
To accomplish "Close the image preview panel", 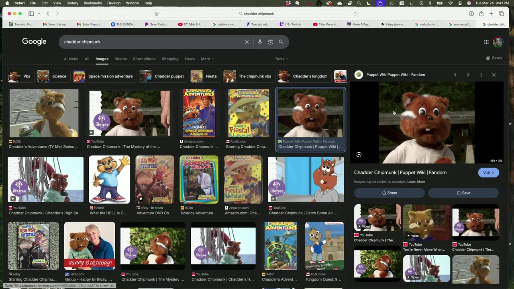I will pyautogui.click(x=494, y=75).
